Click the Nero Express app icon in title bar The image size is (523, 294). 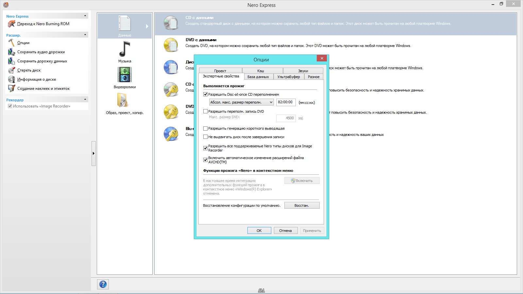click(6, 5)
